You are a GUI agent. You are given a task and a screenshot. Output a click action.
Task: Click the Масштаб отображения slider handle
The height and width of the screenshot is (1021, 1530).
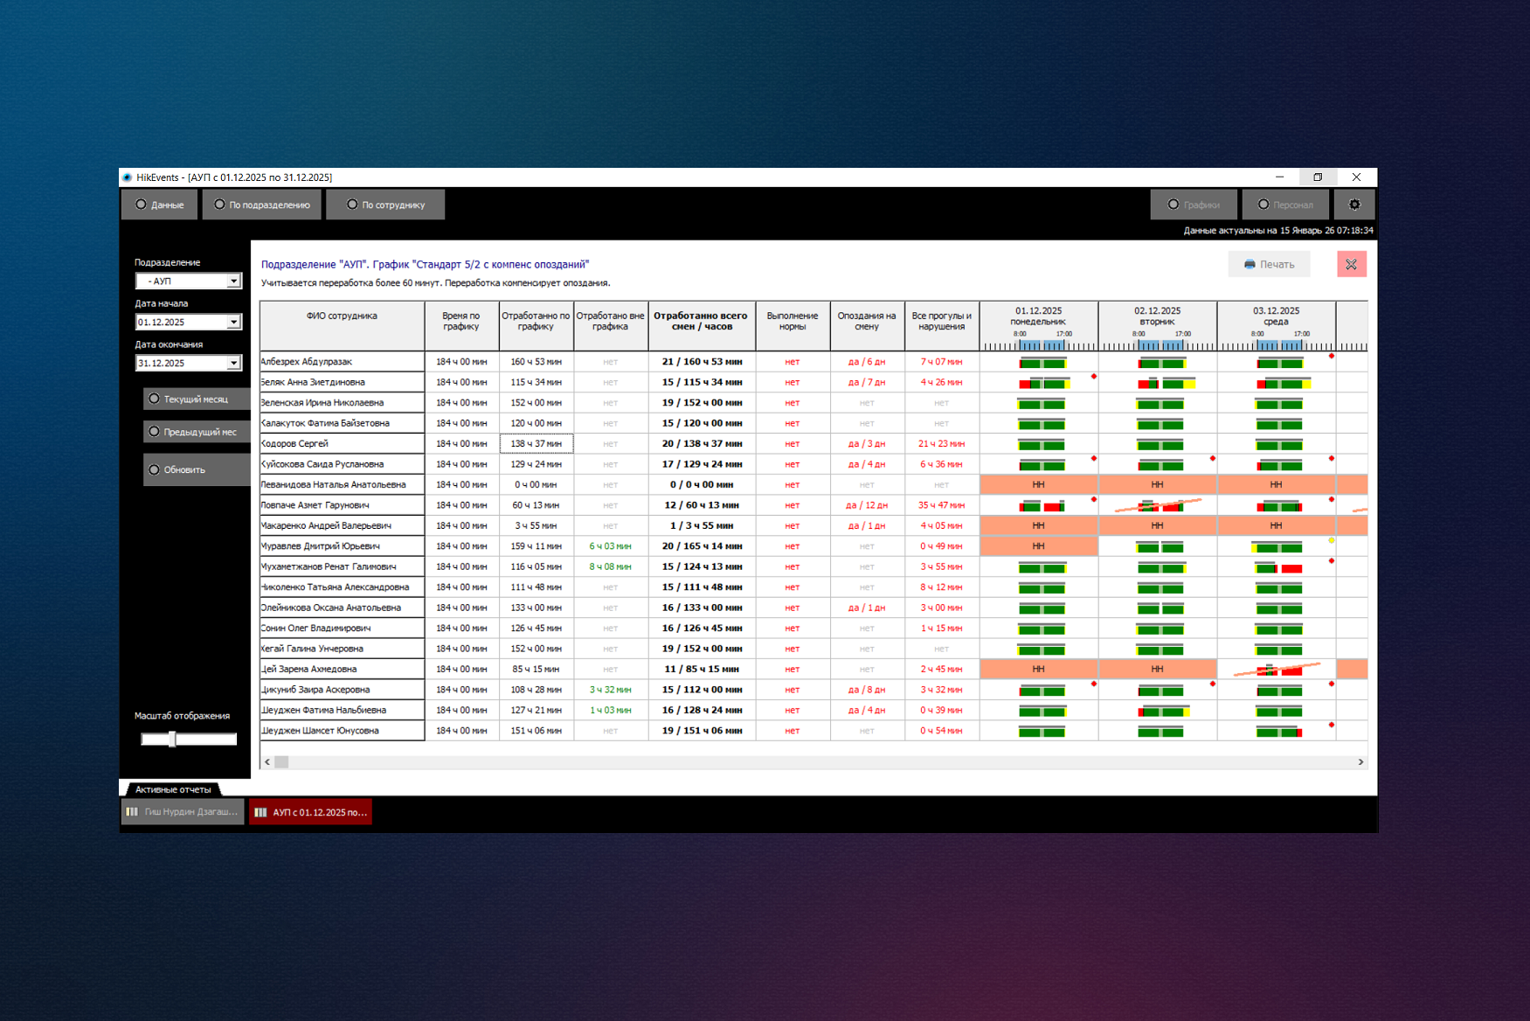coord(172,740)
